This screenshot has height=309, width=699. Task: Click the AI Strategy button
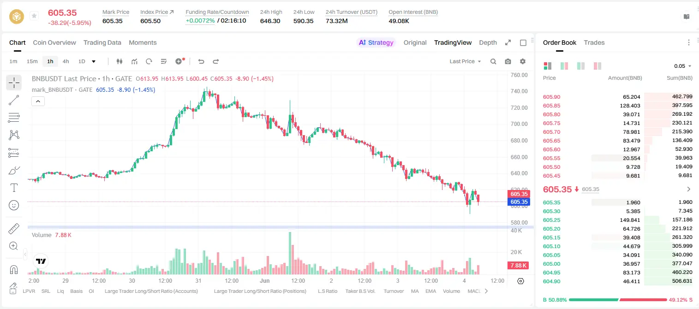pos(376,42)
